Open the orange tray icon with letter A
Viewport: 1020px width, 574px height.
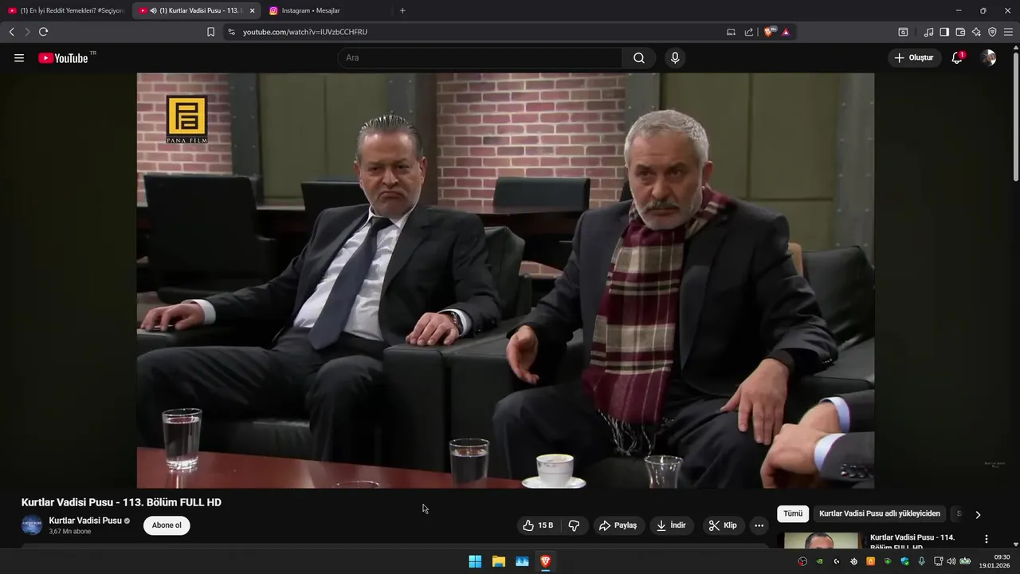pos(870,561)
